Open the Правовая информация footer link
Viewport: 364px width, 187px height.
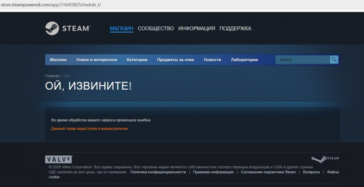(213, 172)
